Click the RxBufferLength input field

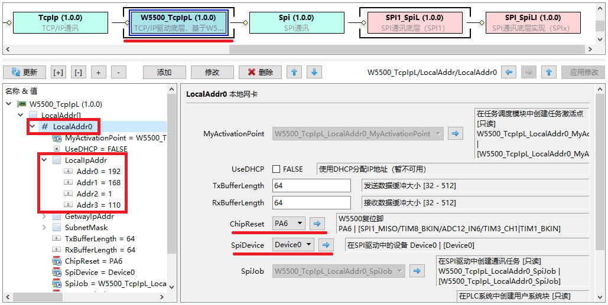tap(312, 203)
